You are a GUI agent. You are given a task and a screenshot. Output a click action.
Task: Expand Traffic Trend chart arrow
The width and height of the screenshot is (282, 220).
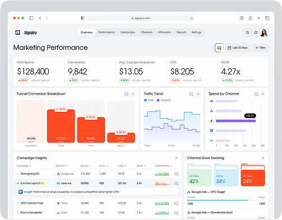(198, 94)
